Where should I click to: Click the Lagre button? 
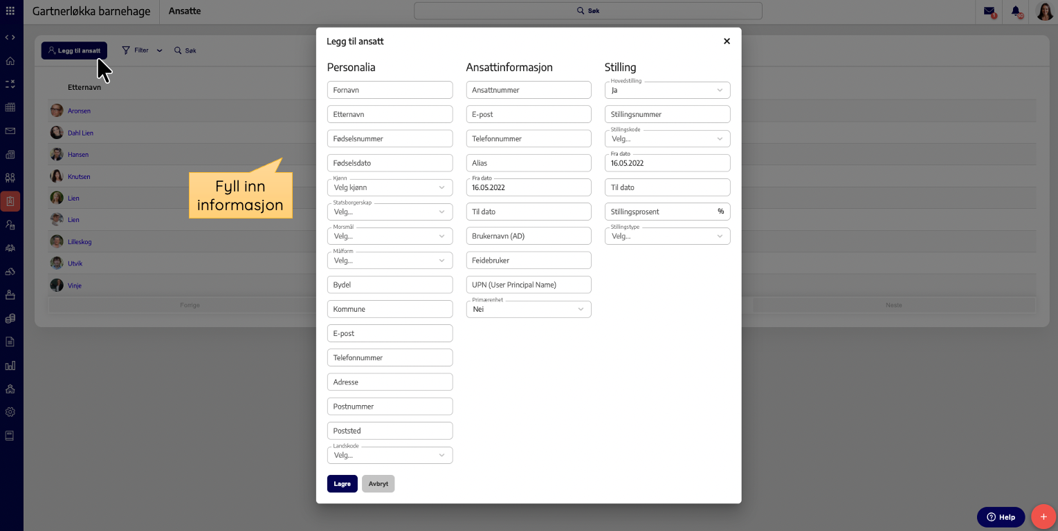click(x=343, y=483)
